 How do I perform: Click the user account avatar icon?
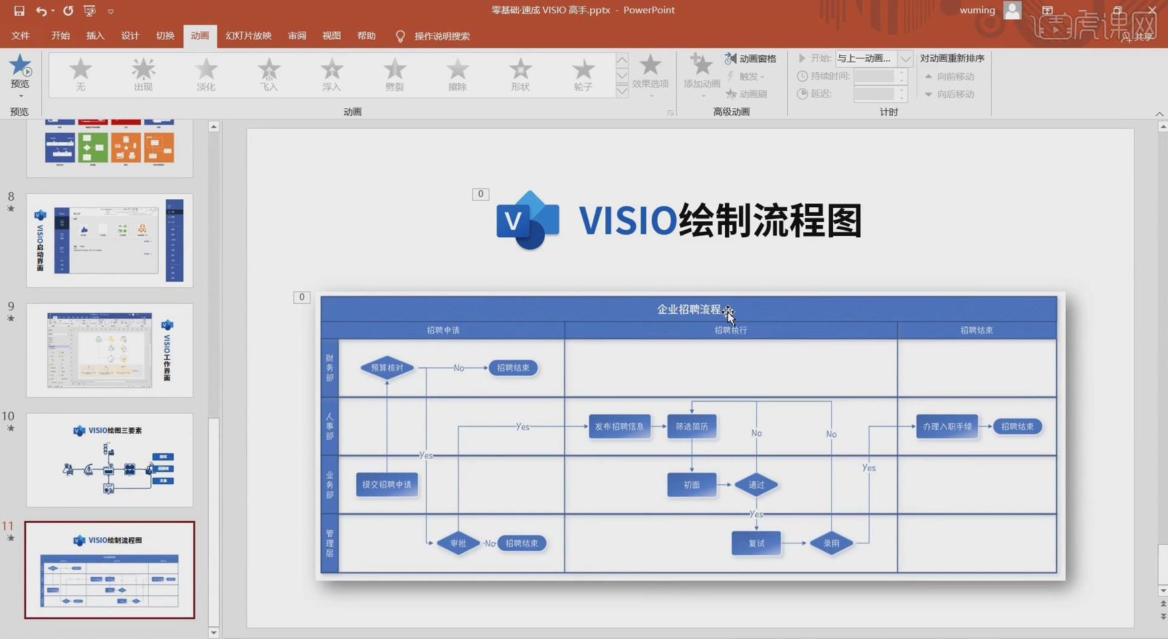tap(1012, 10)
